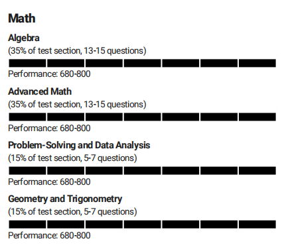Click Problem-Solving's 15% of test section text
Screen dimensions: 282x251
pos(45,158)
